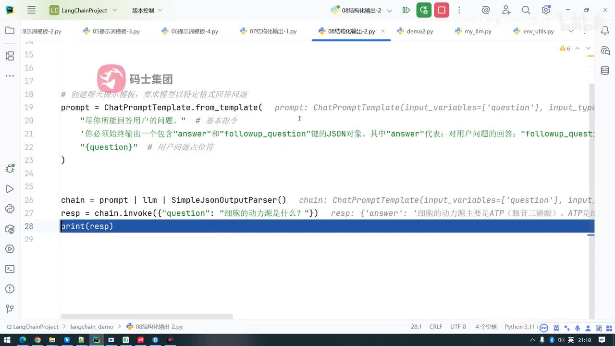615x346 pixels.
Task: Open the Structure tool window
Action: click(x=10, y=56)
